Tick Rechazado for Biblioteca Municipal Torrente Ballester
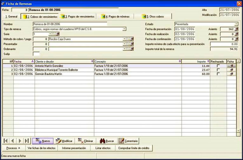 [x=218, y=70]
